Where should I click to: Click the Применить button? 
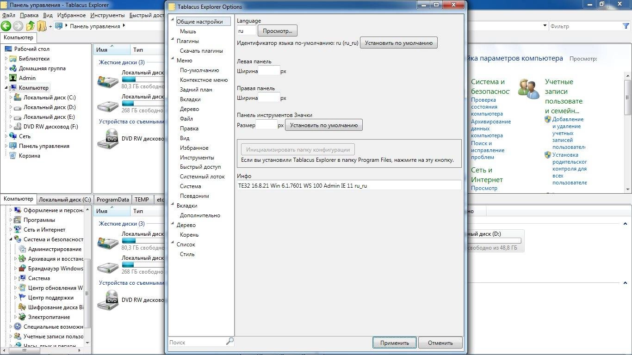395,343
